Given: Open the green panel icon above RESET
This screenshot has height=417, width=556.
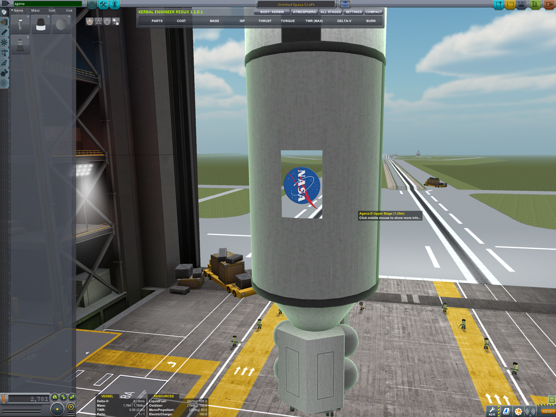Looking at the screenshot, I should click(551, 400).
